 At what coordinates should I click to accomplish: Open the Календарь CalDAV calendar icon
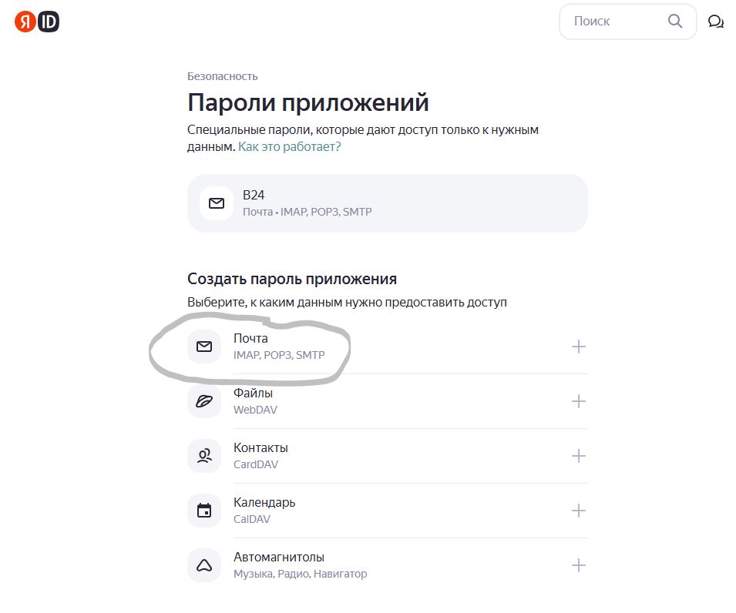point(203,510)
